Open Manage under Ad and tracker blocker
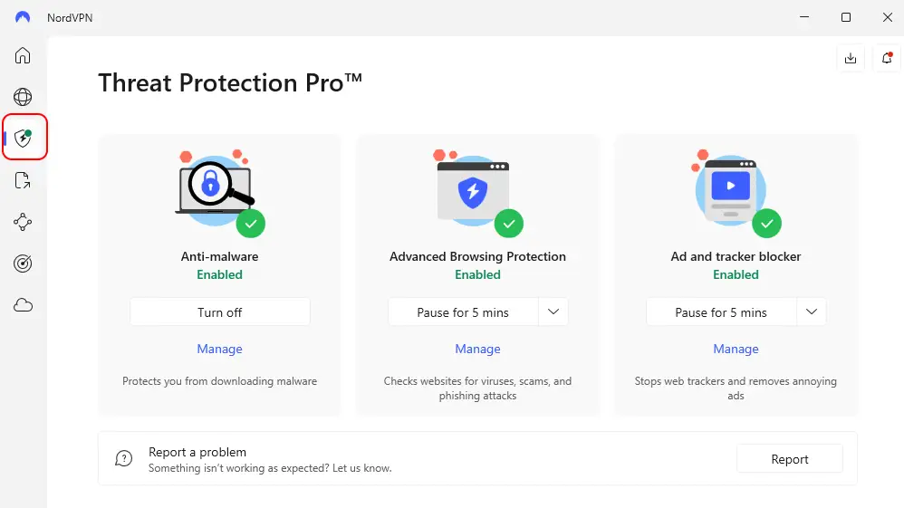904x508 pixels. coord(736,349)
